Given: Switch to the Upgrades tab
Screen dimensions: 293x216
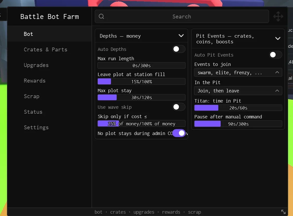Looking at the screenshot, I should click(x=36, y=65).
